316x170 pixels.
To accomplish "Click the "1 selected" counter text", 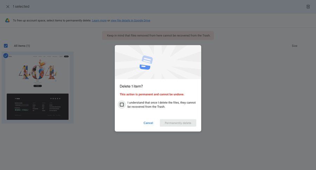I will coord(21,7).
